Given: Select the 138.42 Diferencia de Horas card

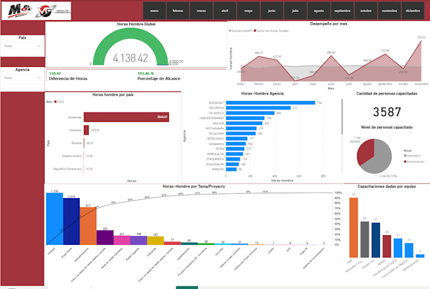Looking at the screenshot, I should coord(68,76).
